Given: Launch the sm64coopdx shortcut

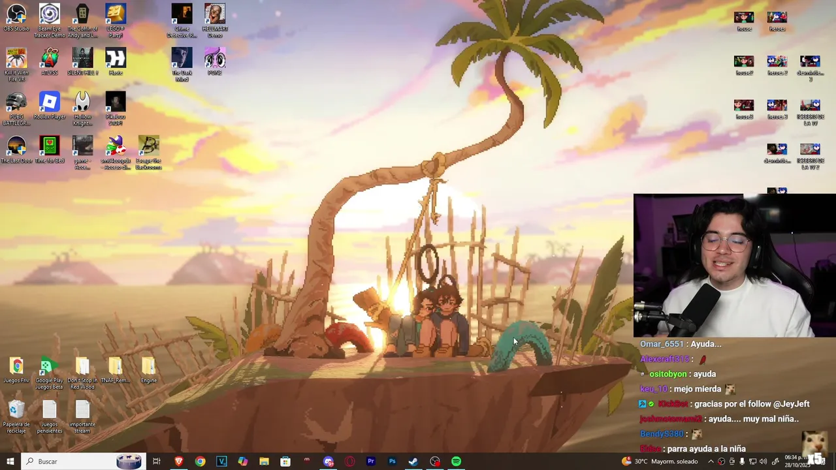Looking at the screenshot, I should pos(116,153).
